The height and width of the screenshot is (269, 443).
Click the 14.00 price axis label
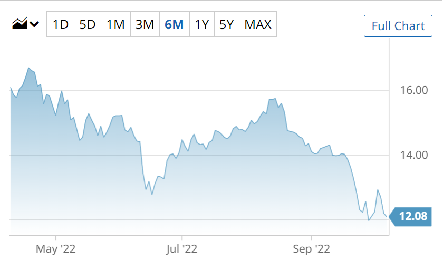point(414,155)
